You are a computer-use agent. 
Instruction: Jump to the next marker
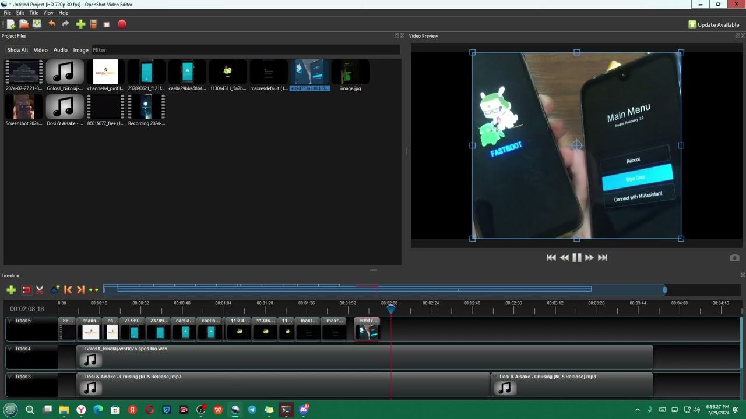[80, 290]
